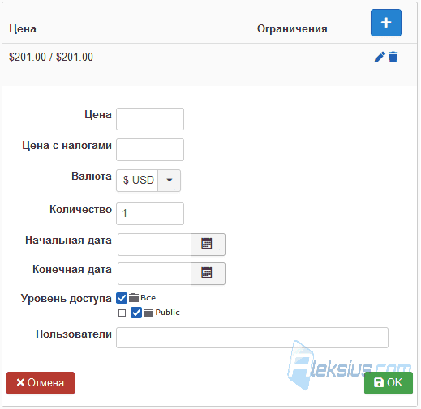Click the Уровень доступа field label
421x409 pixels.
67,298
